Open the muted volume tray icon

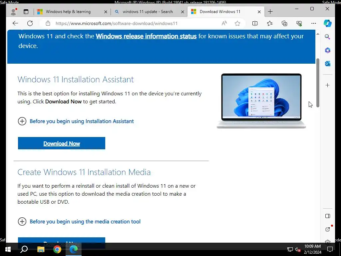[298, 249]
